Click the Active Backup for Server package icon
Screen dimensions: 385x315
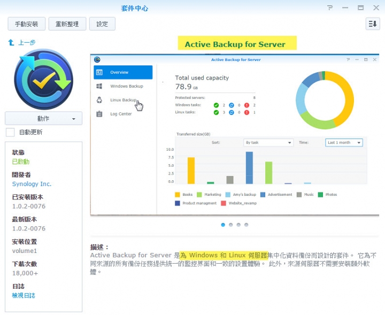(43, 79)
